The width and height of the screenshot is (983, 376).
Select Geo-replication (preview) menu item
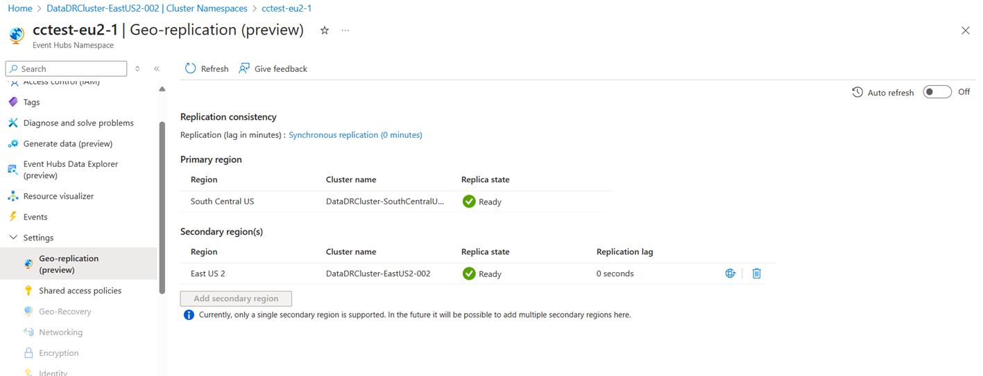pyautogui.click(x=78, y=264)
